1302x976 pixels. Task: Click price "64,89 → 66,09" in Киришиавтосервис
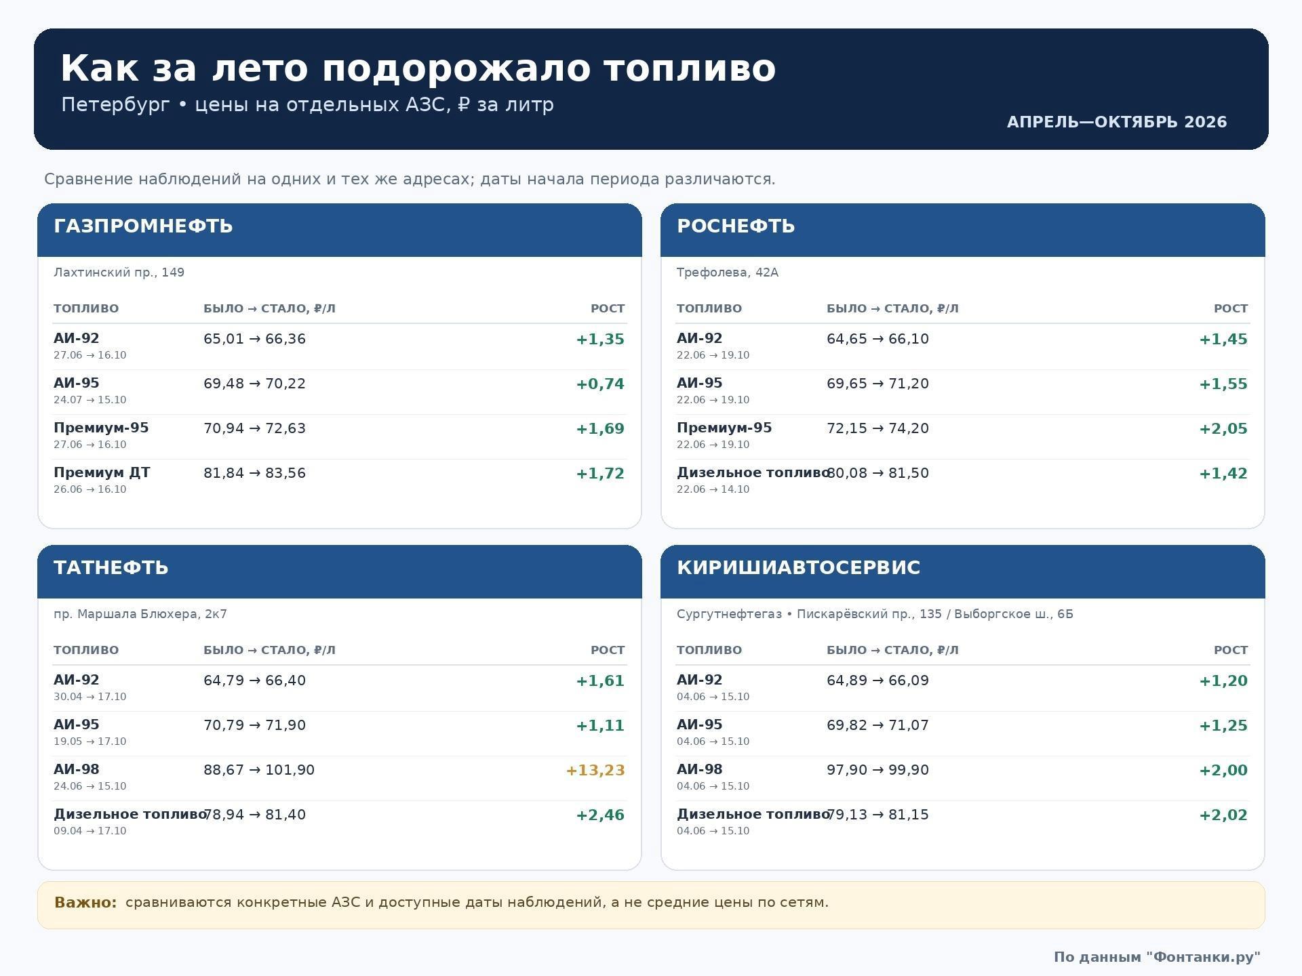point(877,680)
